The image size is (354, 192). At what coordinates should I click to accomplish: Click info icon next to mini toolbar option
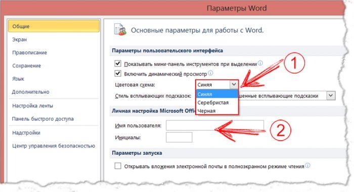pos(260,63)
